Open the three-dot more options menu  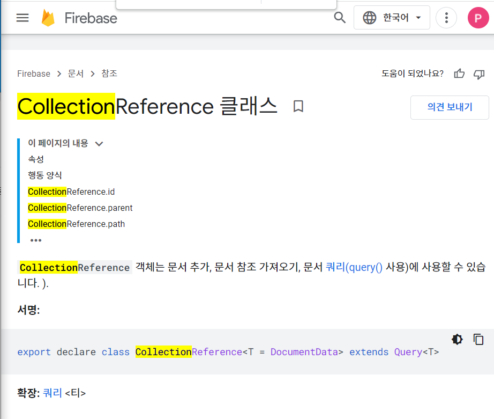tap(446, 18)
